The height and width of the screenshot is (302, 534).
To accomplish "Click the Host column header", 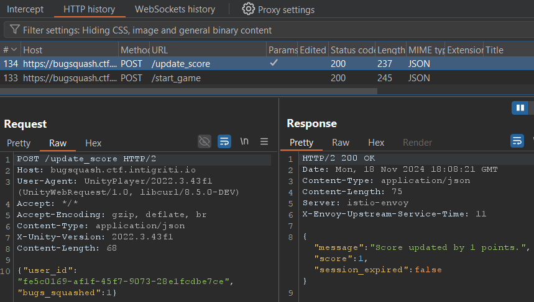I will pos(33,50).
